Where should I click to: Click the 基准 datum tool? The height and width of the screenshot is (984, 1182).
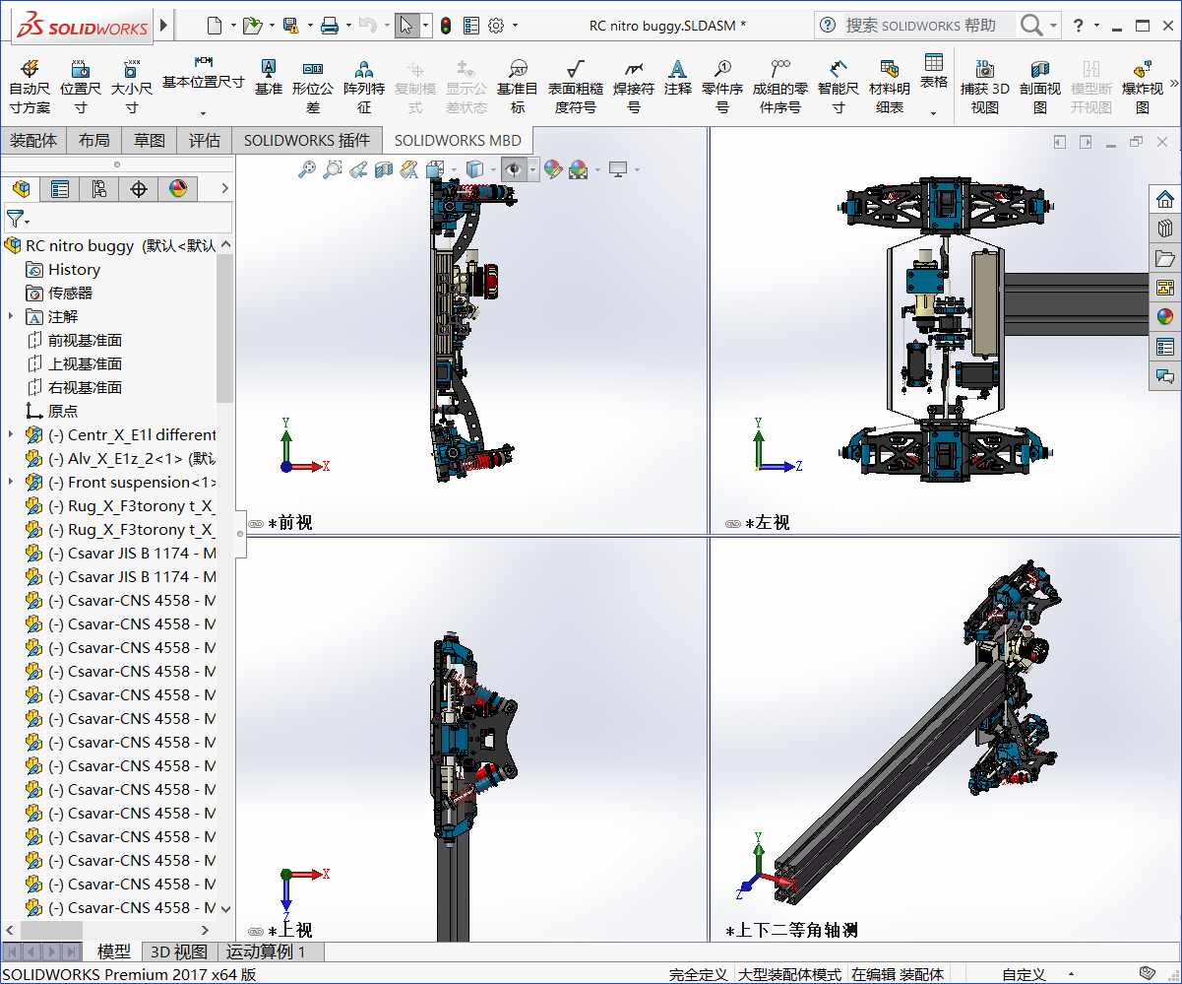[269, 77]
